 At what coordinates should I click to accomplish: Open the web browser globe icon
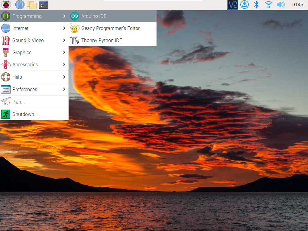(x=20, y=5)
